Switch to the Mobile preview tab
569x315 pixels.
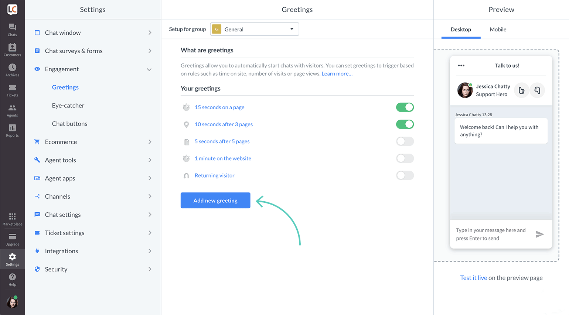point(498,29)
